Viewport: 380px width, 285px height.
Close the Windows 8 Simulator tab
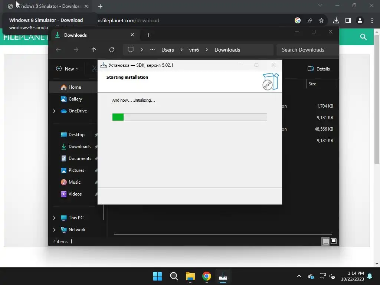click(x=86, y=6)
